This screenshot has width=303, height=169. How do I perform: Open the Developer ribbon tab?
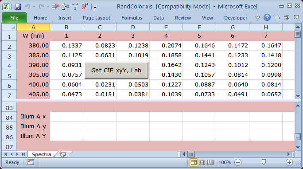pyautogui.click(x=236, y=18)
